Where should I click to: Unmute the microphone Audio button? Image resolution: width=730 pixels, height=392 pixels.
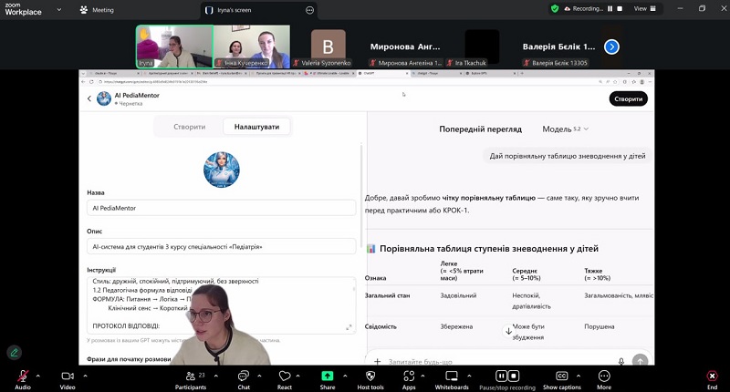(x=22, y=376)
